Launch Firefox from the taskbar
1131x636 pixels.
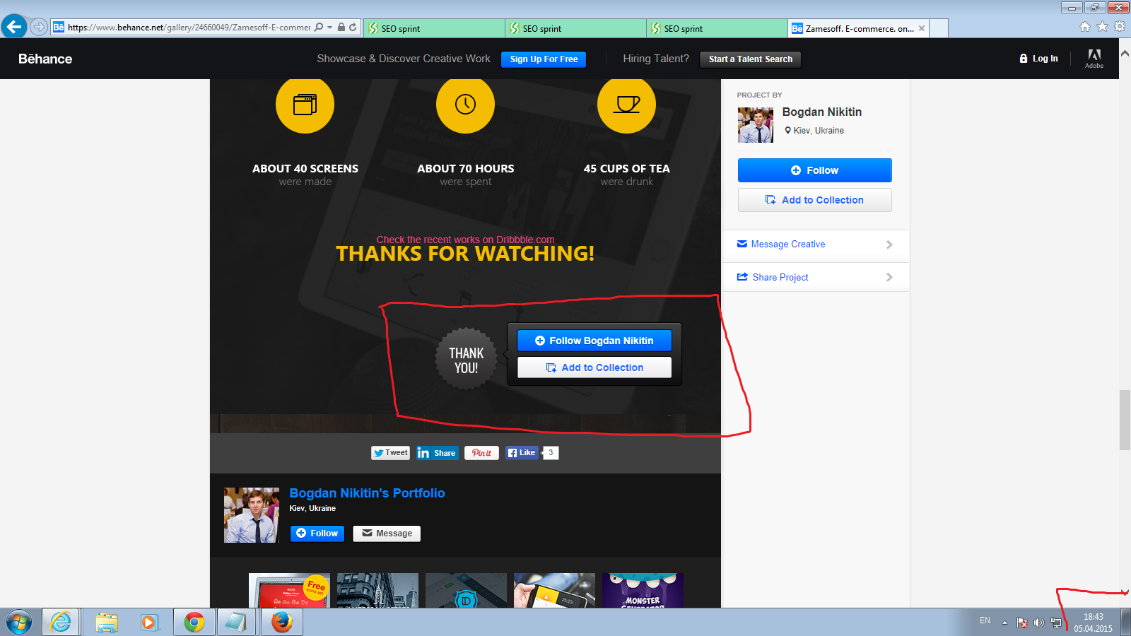[282, 622]
